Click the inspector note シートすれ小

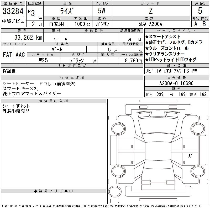coord(16,106)
